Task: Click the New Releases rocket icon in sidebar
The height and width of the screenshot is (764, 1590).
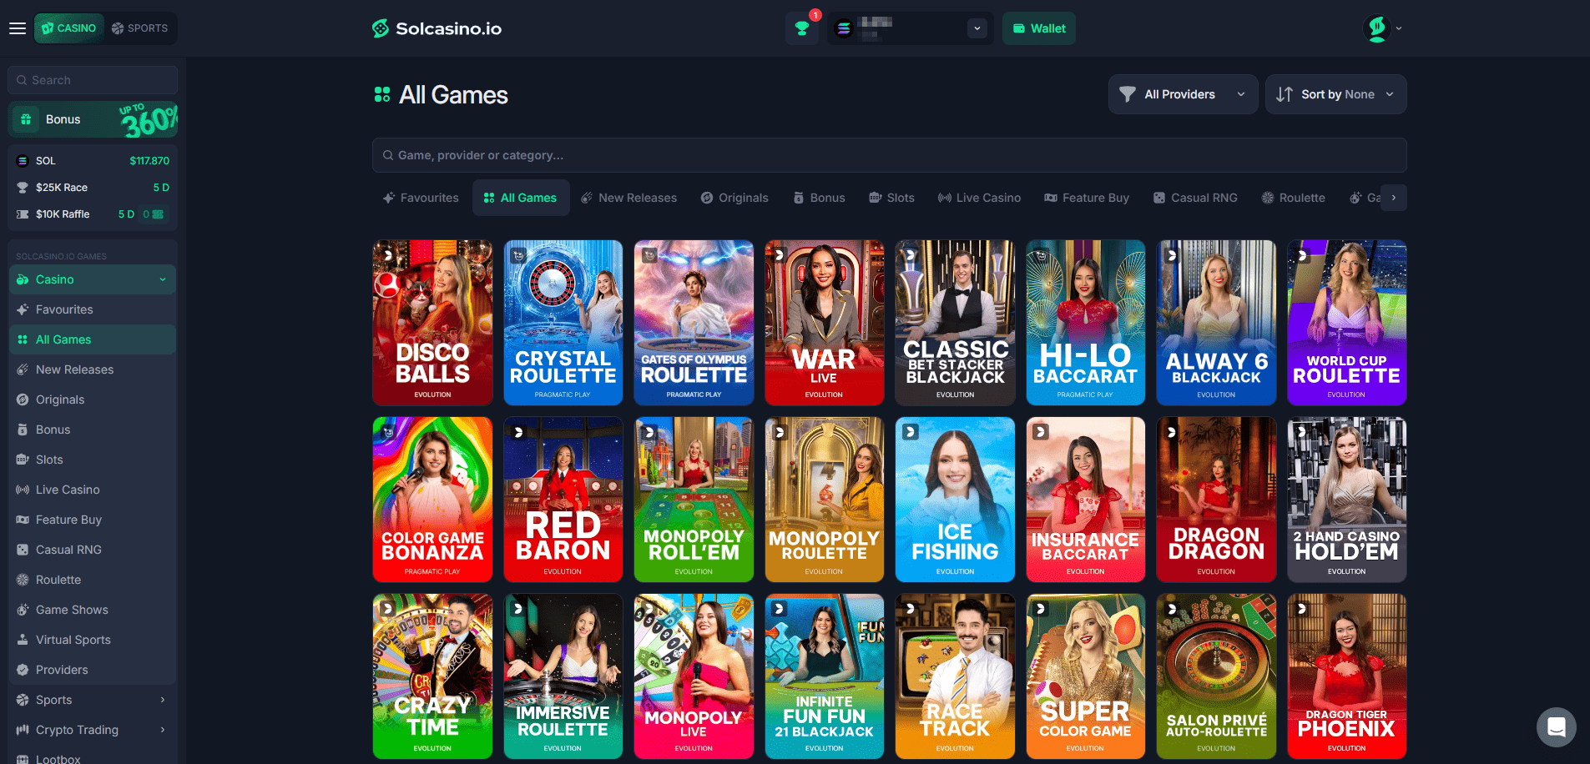Action: click(23, 369)
